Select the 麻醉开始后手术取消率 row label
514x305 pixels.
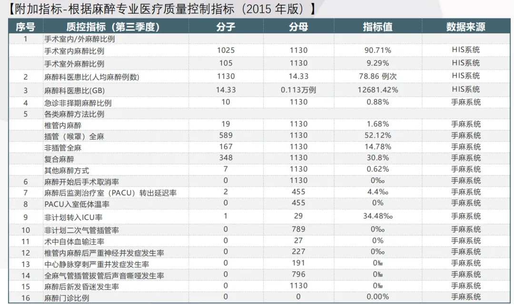pos(82,182)
